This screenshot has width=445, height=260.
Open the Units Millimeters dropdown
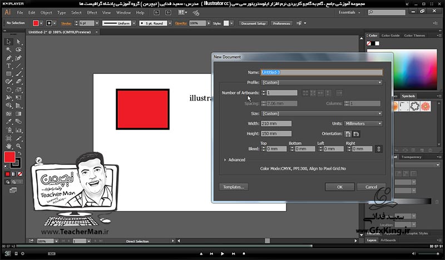(364, 124)
